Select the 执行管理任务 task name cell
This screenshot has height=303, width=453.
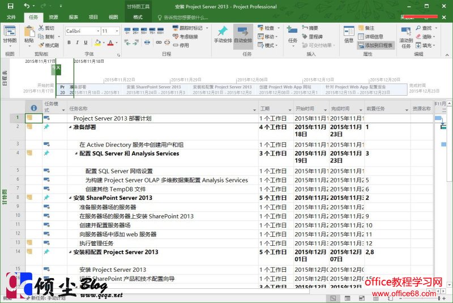[x=163, y=243]
